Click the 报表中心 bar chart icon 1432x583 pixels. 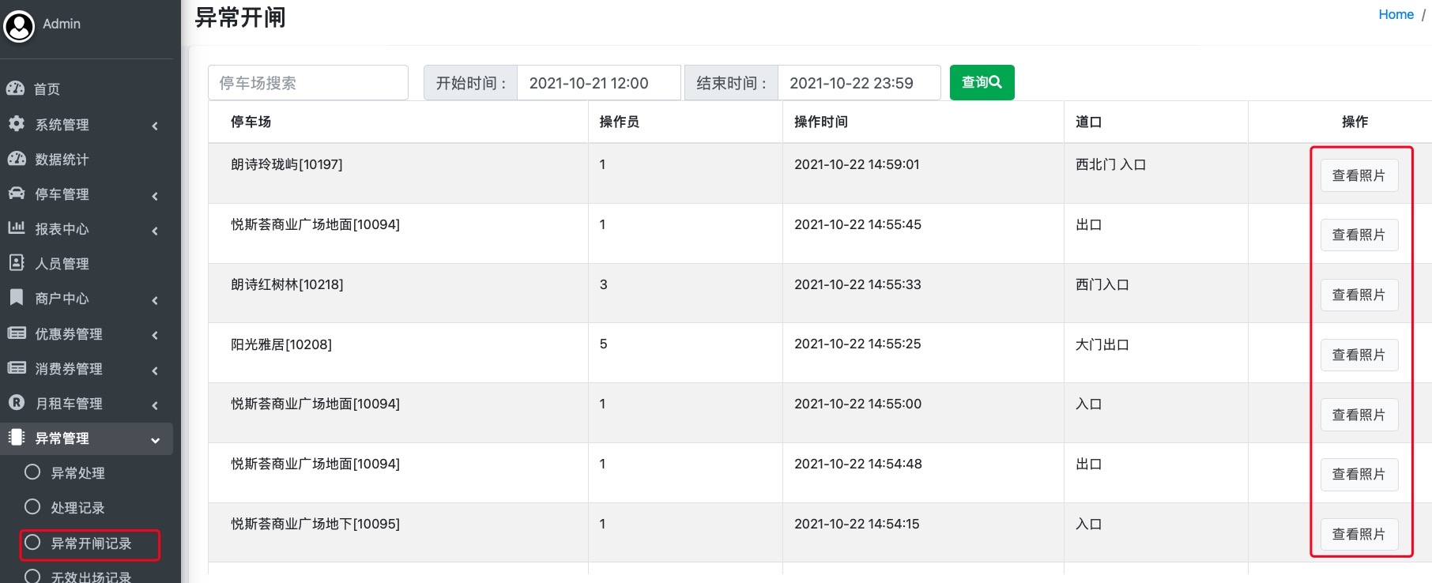point(16,228)
